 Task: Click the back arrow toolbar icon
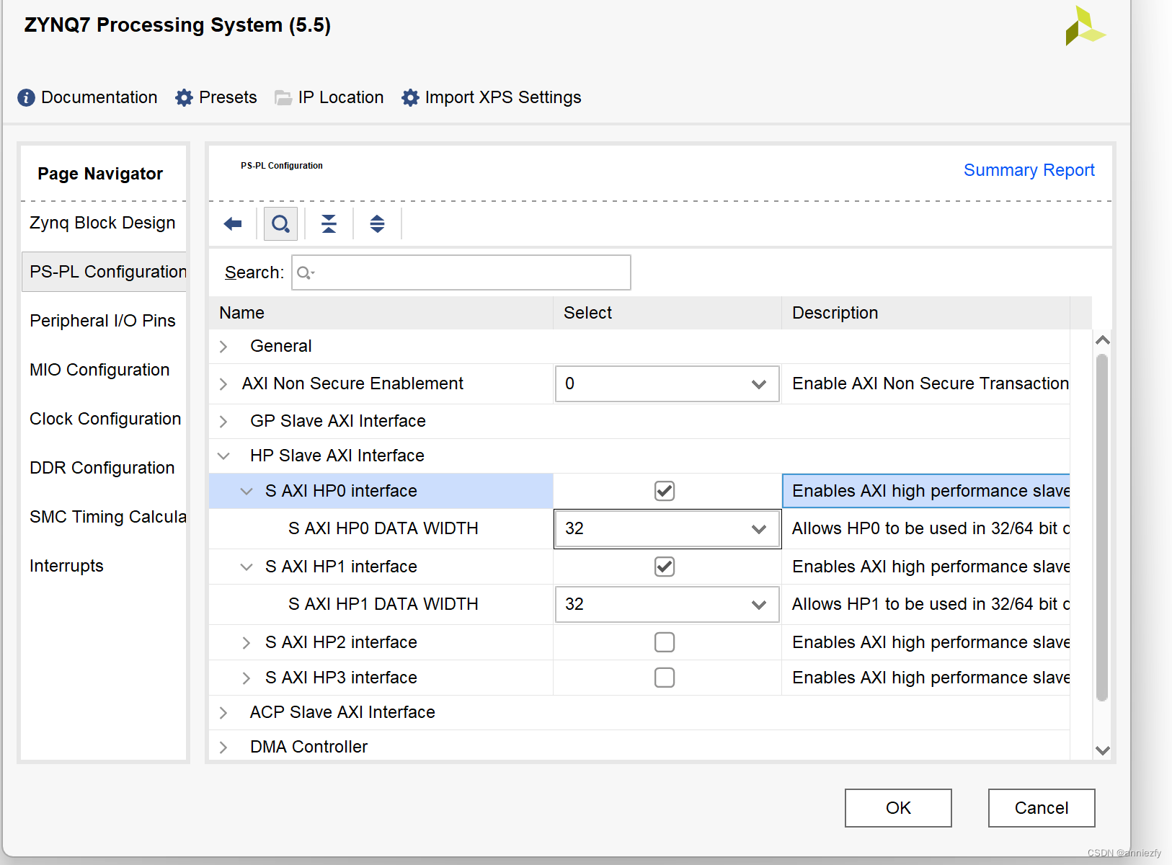[233, 224]
